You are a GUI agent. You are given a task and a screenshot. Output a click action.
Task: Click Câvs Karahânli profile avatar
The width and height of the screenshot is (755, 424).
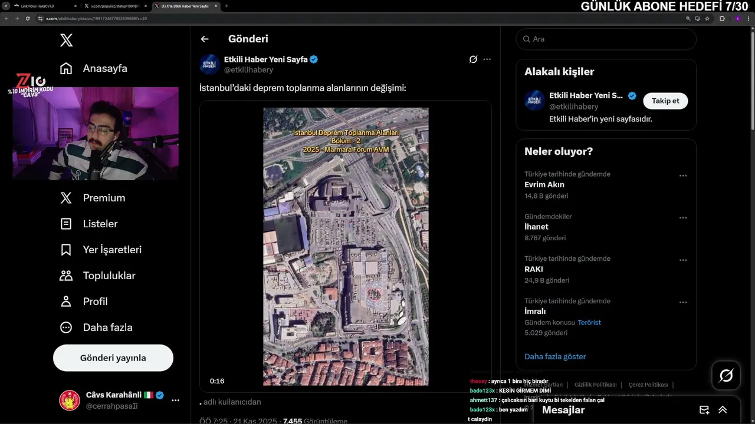(70, 400)
